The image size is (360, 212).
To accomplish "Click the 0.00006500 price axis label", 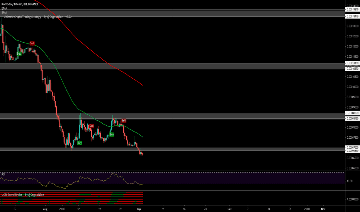I will 352,158.
